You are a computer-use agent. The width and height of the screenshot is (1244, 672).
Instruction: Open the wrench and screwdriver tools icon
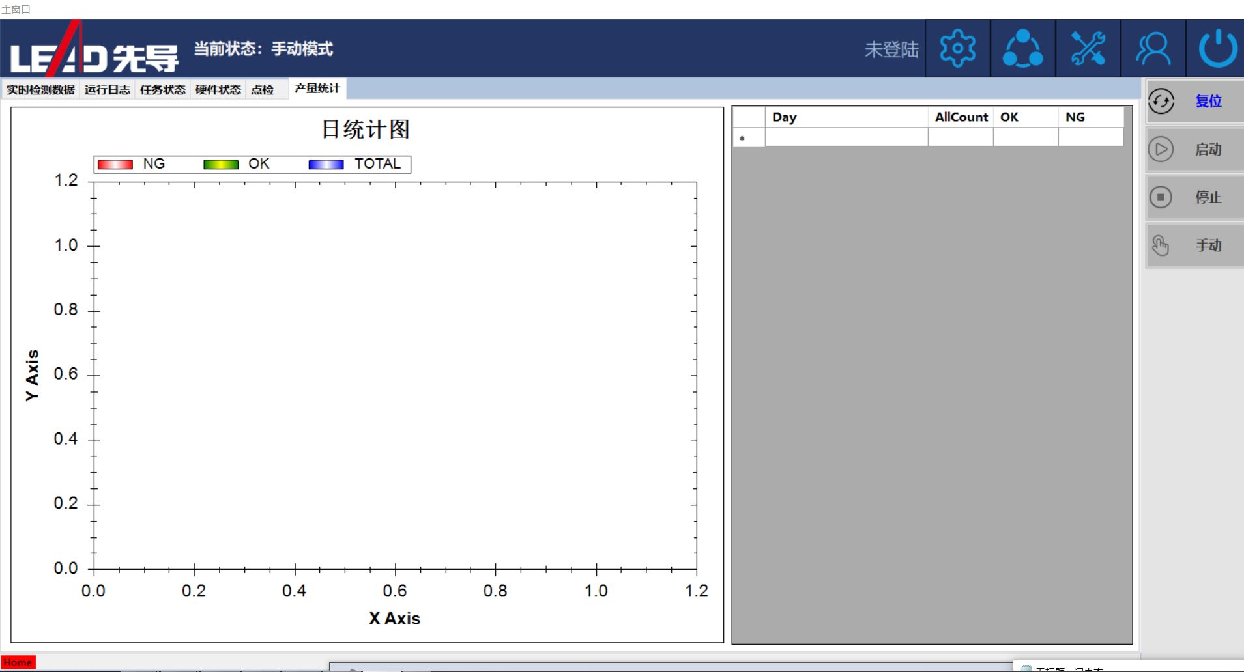1088,49
